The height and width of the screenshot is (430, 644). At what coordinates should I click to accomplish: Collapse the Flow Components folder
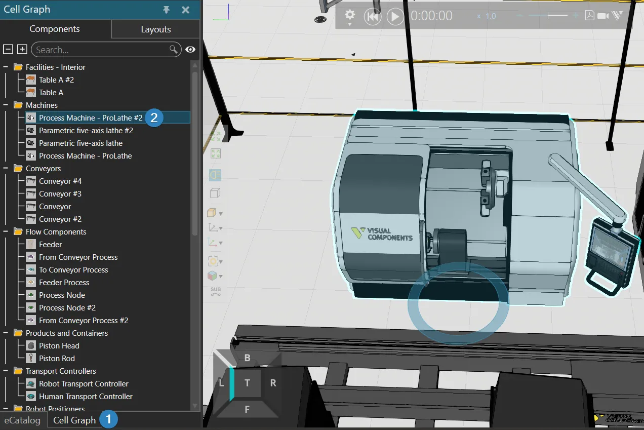tap(6, 231)
